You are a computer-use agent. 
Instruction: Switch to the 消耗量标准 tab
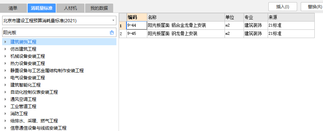click(42, 8)
